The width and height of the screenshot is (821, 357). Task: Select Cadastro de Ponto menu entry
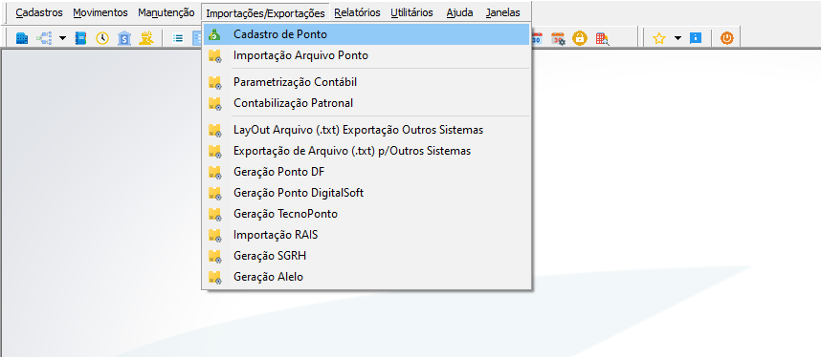366,34
